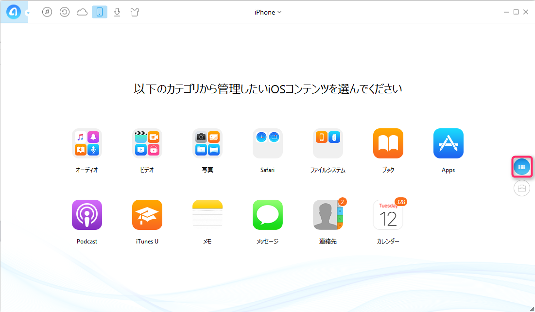
Task: Click the カレンダー label text
Action: (x=388, y=242)
